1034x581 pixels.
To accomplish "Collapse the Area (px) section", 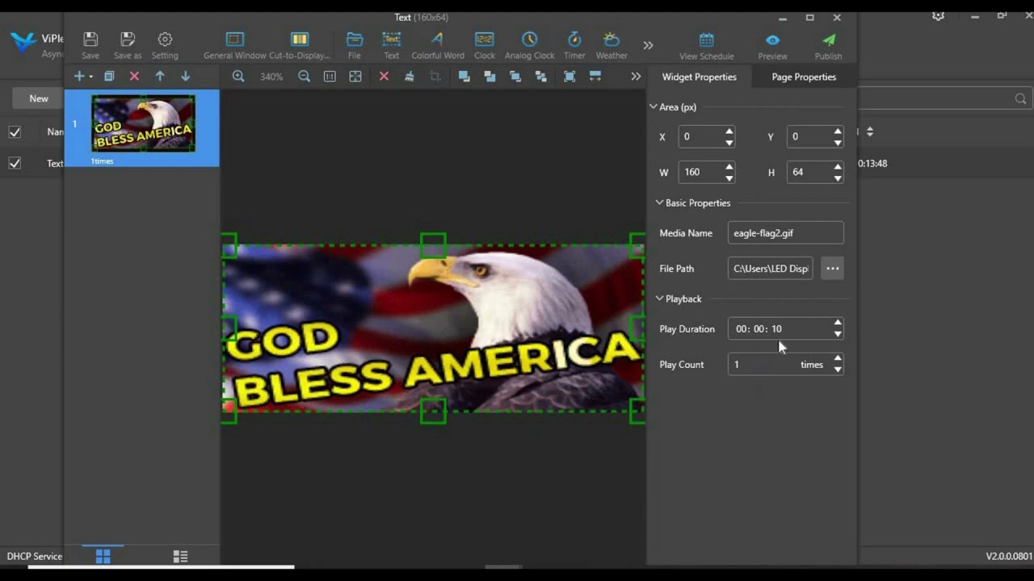I will (654, 107).
